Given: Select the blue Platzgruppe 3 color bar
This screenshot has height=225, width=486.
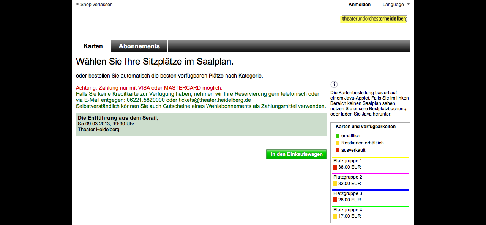Looking at the screenshot, I should pyautogui.click(x=370, y=190).
